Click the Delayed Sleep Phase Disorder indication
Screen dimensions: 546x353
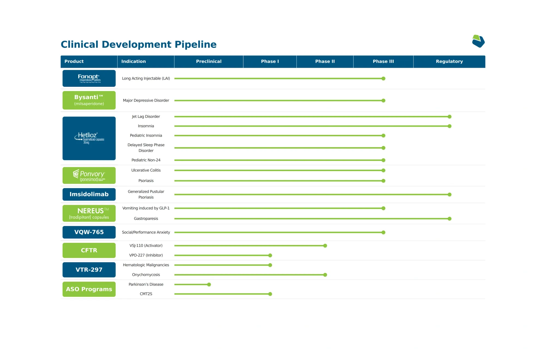(146, 148)
